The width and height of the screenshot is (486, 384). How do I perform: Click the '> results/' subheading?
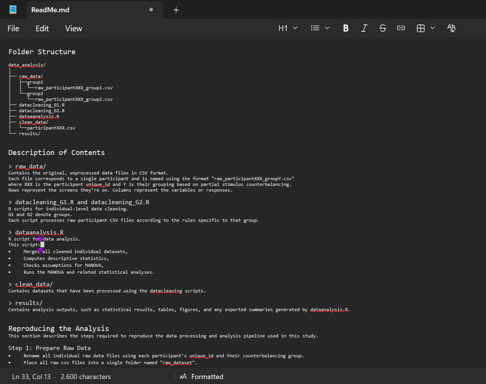(26, 303)
